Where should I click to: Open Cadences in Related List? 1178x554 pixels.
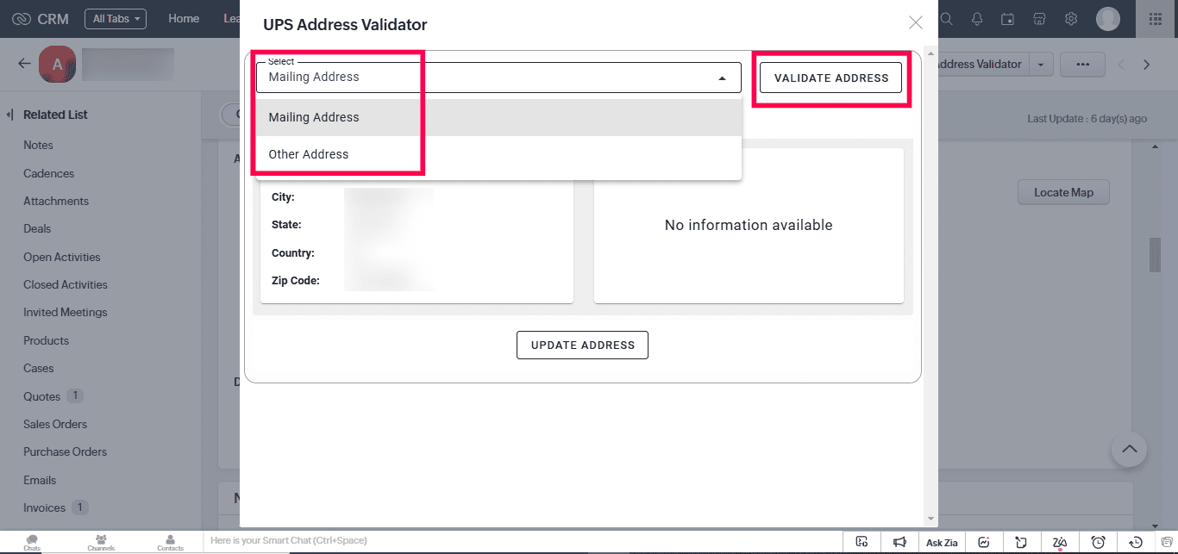[48, 173]
